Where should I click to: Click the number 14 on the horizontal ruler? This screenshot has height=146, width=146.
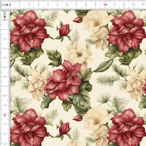[143, 5]
